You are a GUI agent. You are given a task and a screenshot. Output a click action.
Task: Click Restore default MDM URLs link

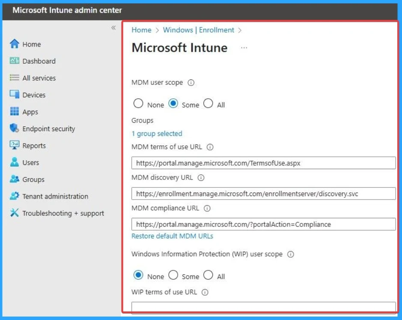click(172, 236)
